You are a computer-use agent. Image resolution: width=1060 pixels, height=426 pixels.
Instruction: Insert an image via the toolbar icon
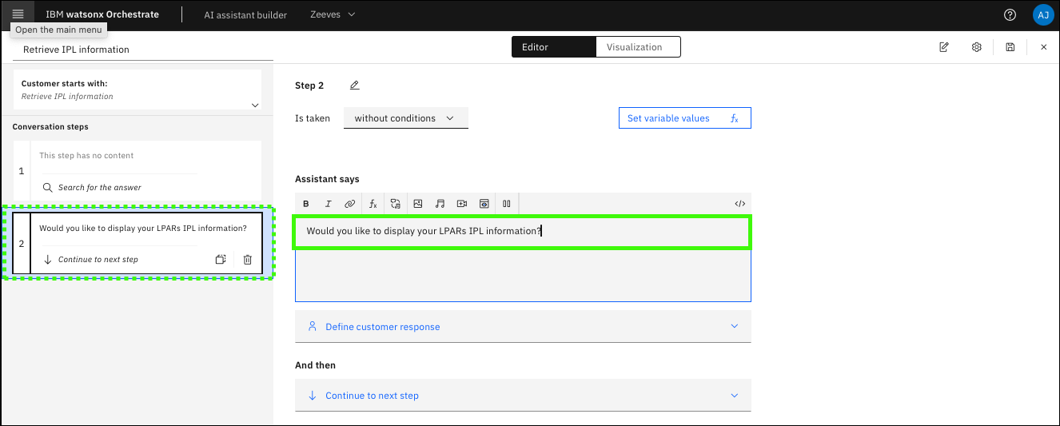(x=417, y=204)
